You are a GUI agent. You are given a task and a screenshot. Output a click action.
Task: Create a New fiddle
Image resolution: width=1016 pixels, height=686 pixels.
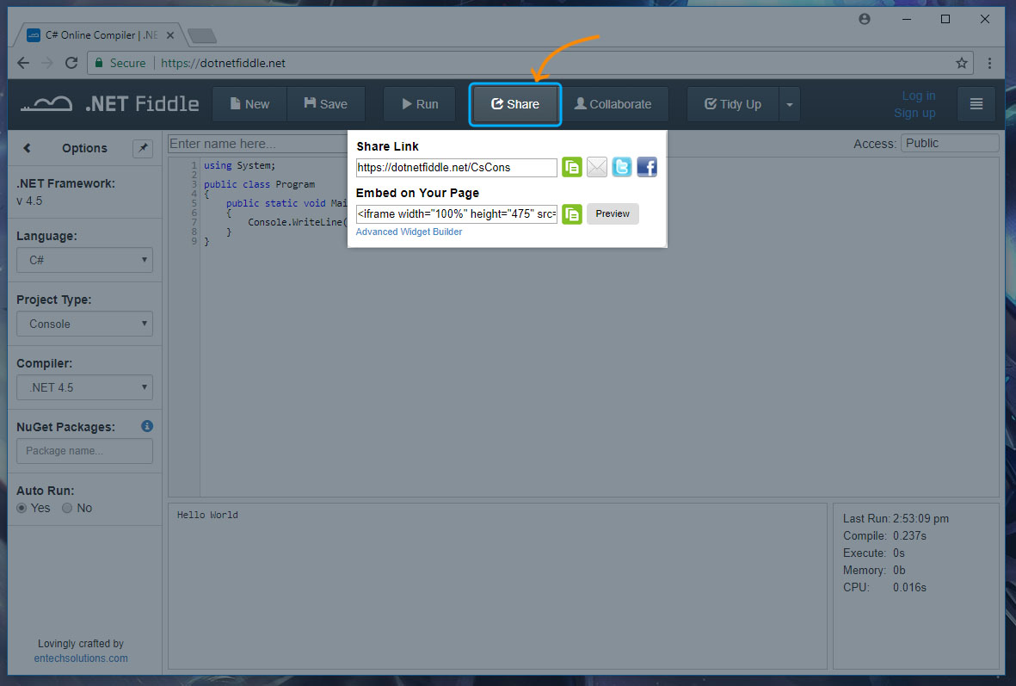pos(249,104)
